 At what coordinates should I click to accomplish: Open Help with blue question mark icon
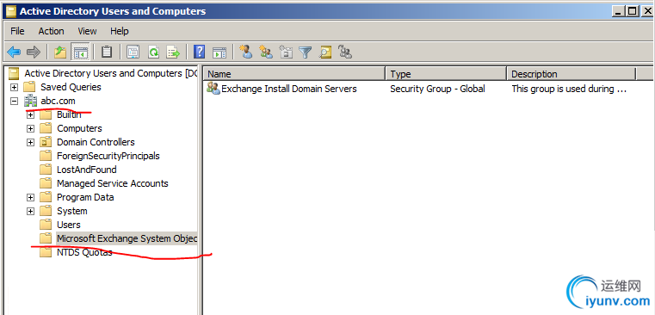tap(200, 52)
